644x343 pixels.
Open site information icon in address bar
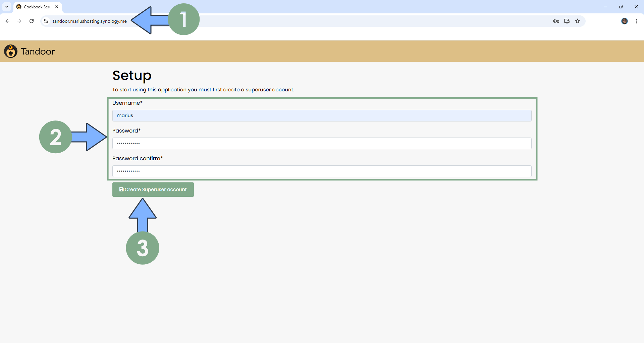(x=46, y=21)
